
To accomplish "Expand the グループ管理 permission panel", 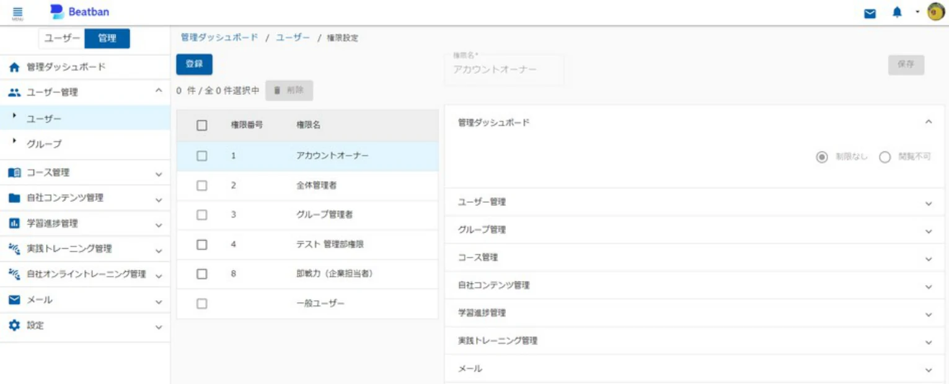I will coord(929,231).
